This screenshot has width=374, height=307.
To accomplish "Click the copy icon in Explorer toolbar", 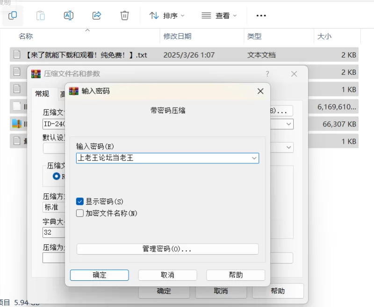I will 13,15.
